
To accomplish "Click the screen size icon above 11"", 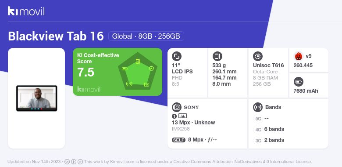I will pos(177,56).
